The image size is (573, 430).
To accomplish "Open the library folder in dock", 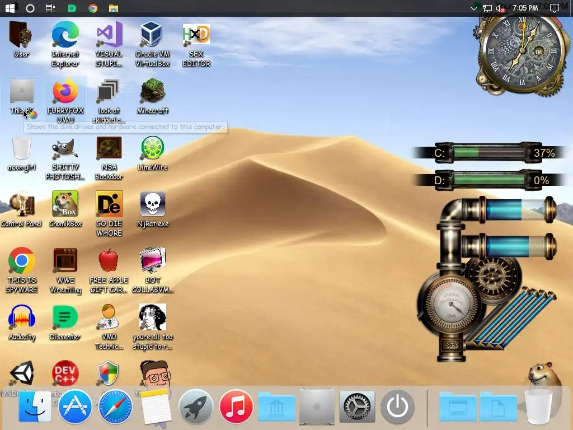I will 276,408.
